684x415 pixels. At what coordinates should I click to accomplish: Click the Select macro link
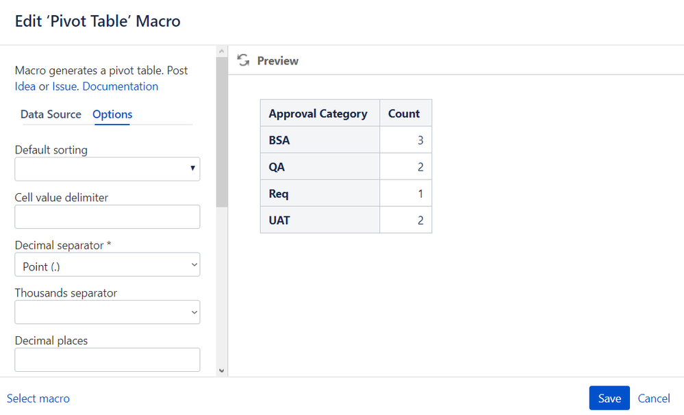click(x=38, y=399)
